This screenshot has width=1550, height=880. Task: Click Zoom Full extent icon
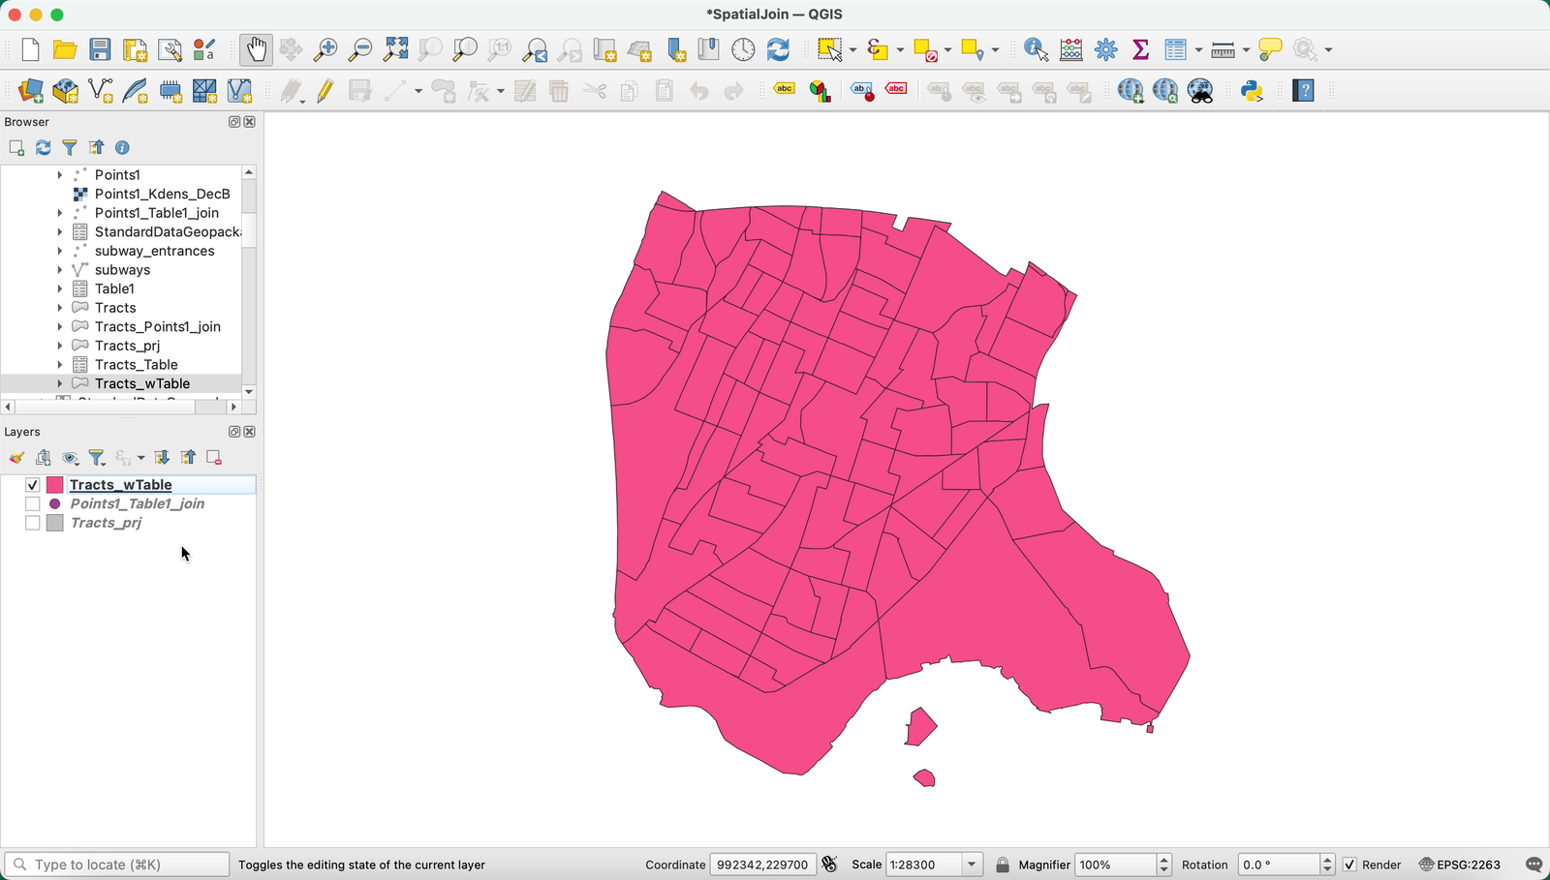394,48
